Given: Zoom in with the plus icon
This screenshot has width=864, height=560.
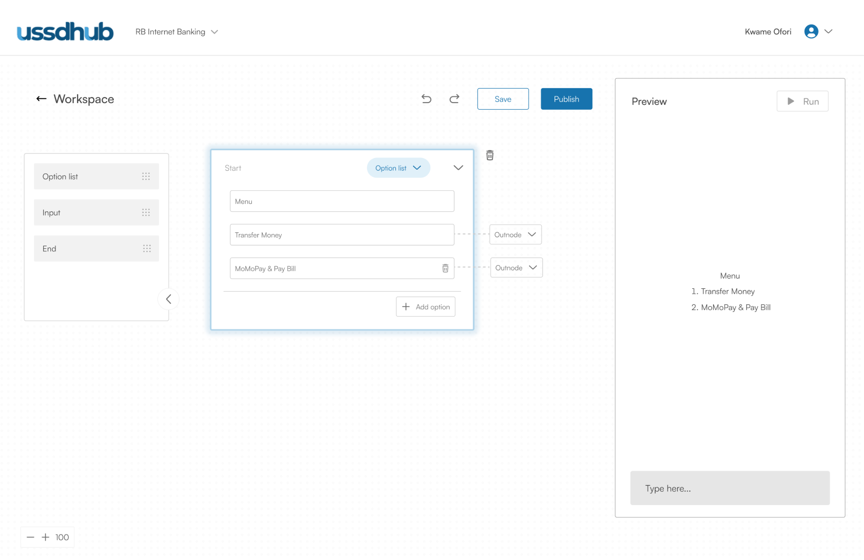Looking at the screenshot, I should [x=45, y=537].
